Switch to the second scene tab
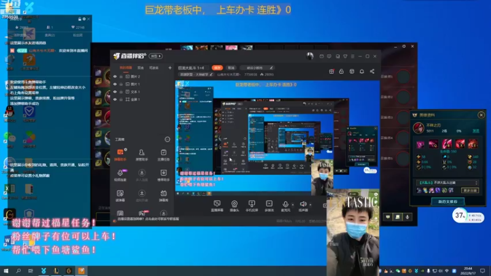Viewport: 491px width, 276px height. coord(141,67)
